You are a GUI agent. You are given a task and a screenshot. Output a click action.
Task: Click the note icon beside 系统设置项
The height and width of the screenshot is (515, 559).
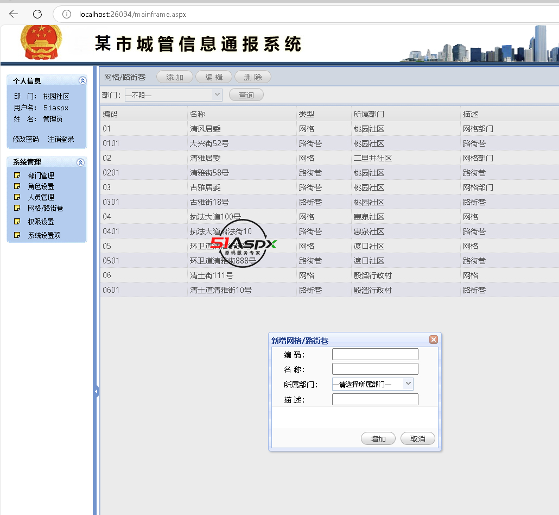tap(17, 235)
